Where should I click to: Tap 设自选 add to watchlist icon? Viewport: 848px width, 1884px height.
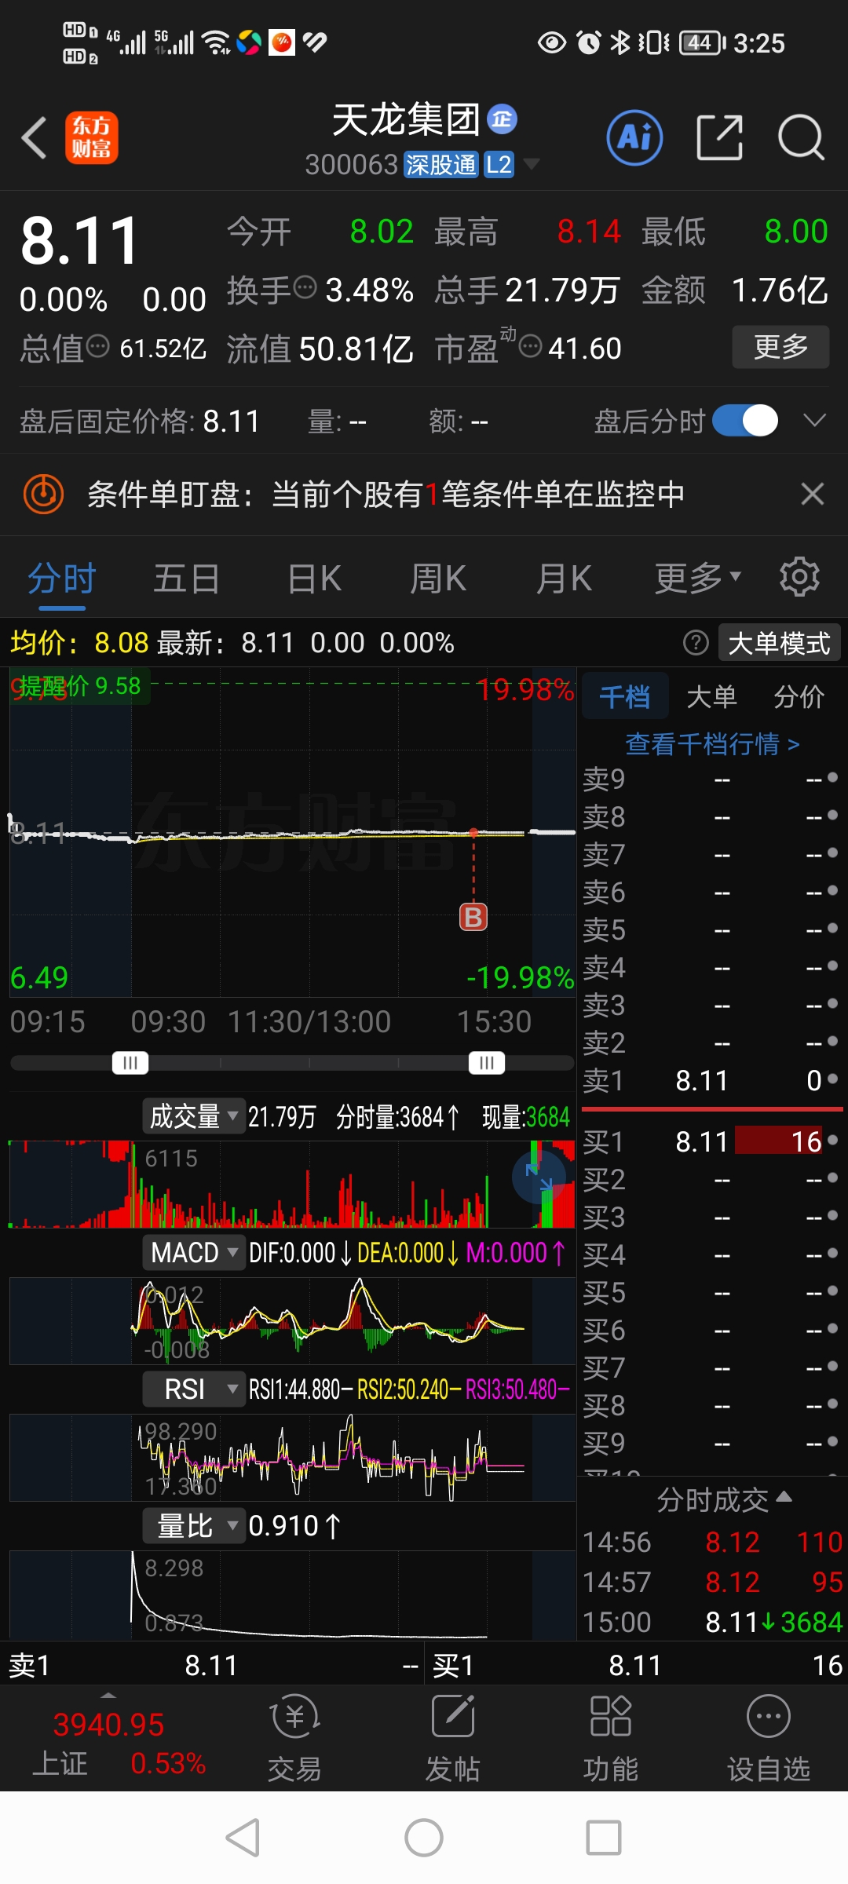pos(768,1736)
